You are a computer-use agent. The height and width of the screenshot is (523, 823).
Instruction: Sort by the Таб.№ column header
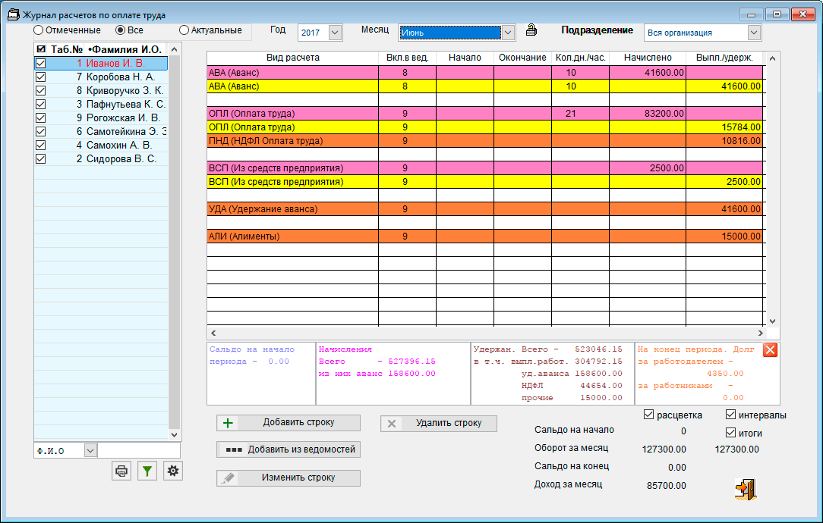[67, 49]
